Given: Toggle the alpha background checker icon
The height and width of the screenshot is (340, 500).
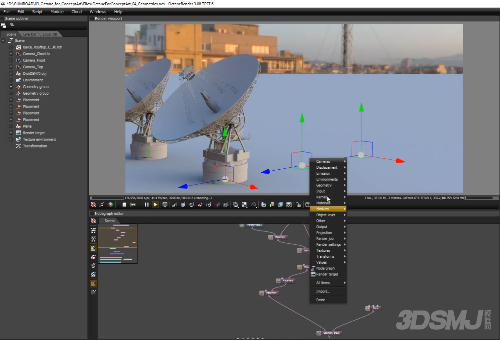Looking at the screenshot, I should tap(289, 205).
